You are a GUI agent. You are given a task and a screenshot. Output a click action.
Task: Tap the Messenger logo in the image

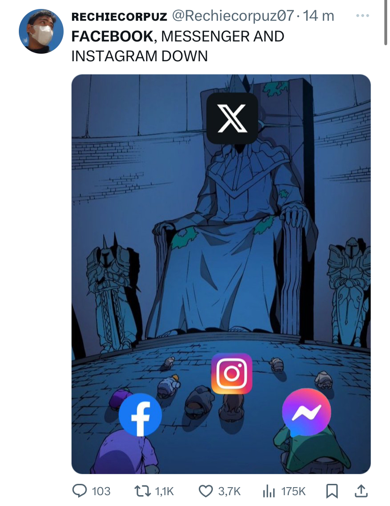point(307,413)
